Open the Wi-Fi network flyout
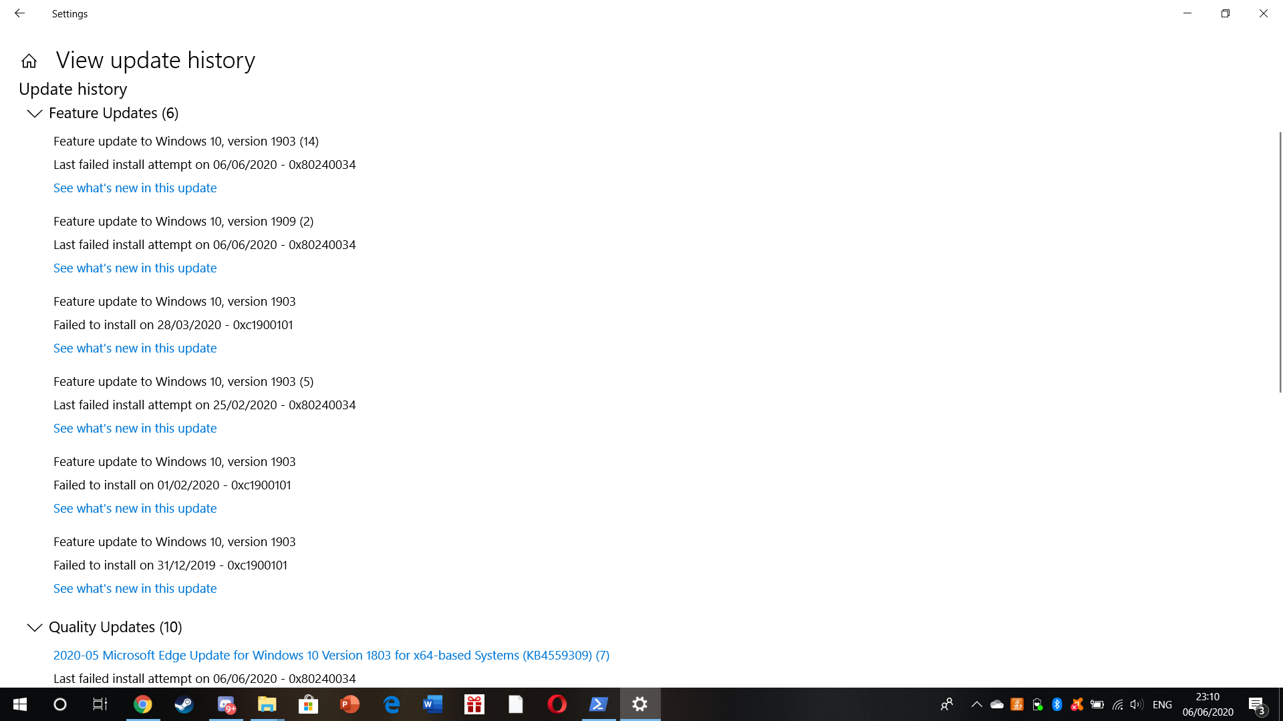 tap(1117, 704)
